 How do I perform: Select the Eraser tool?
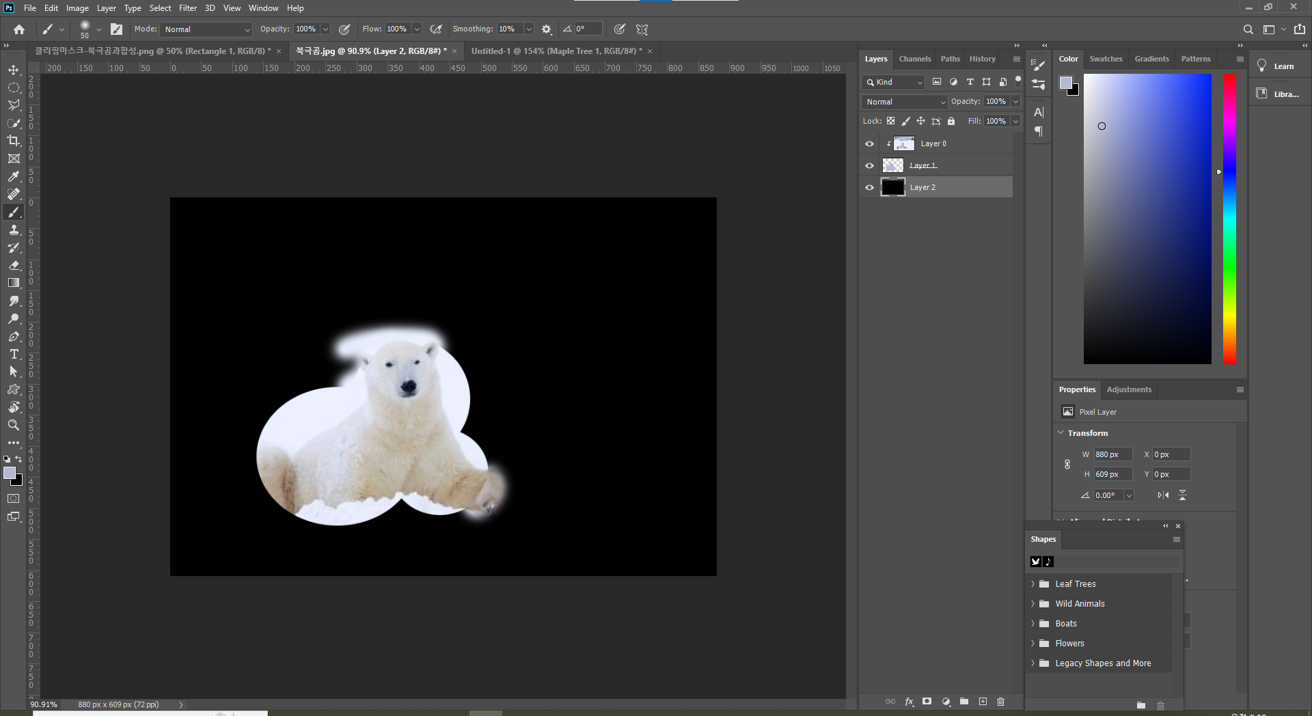pyautogui.click(x=14, y=265)
